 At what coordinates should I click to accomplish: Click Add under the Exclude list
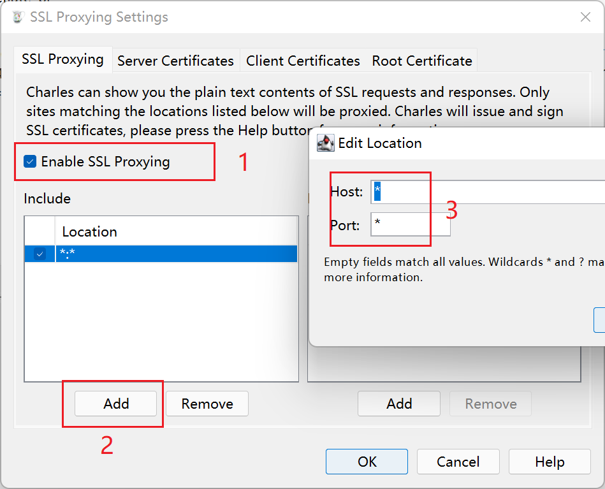[399, 404]
